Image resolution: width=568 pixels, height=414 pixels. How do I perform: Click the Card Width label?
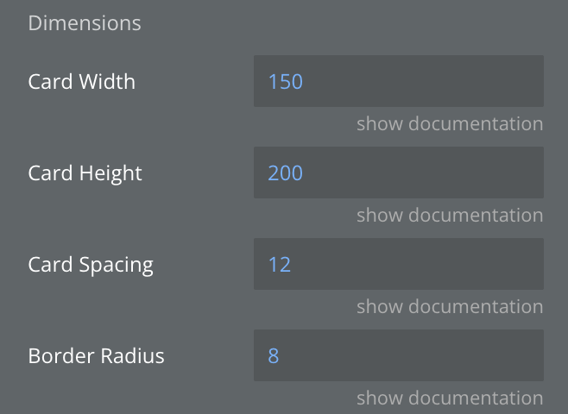(82, 82)
